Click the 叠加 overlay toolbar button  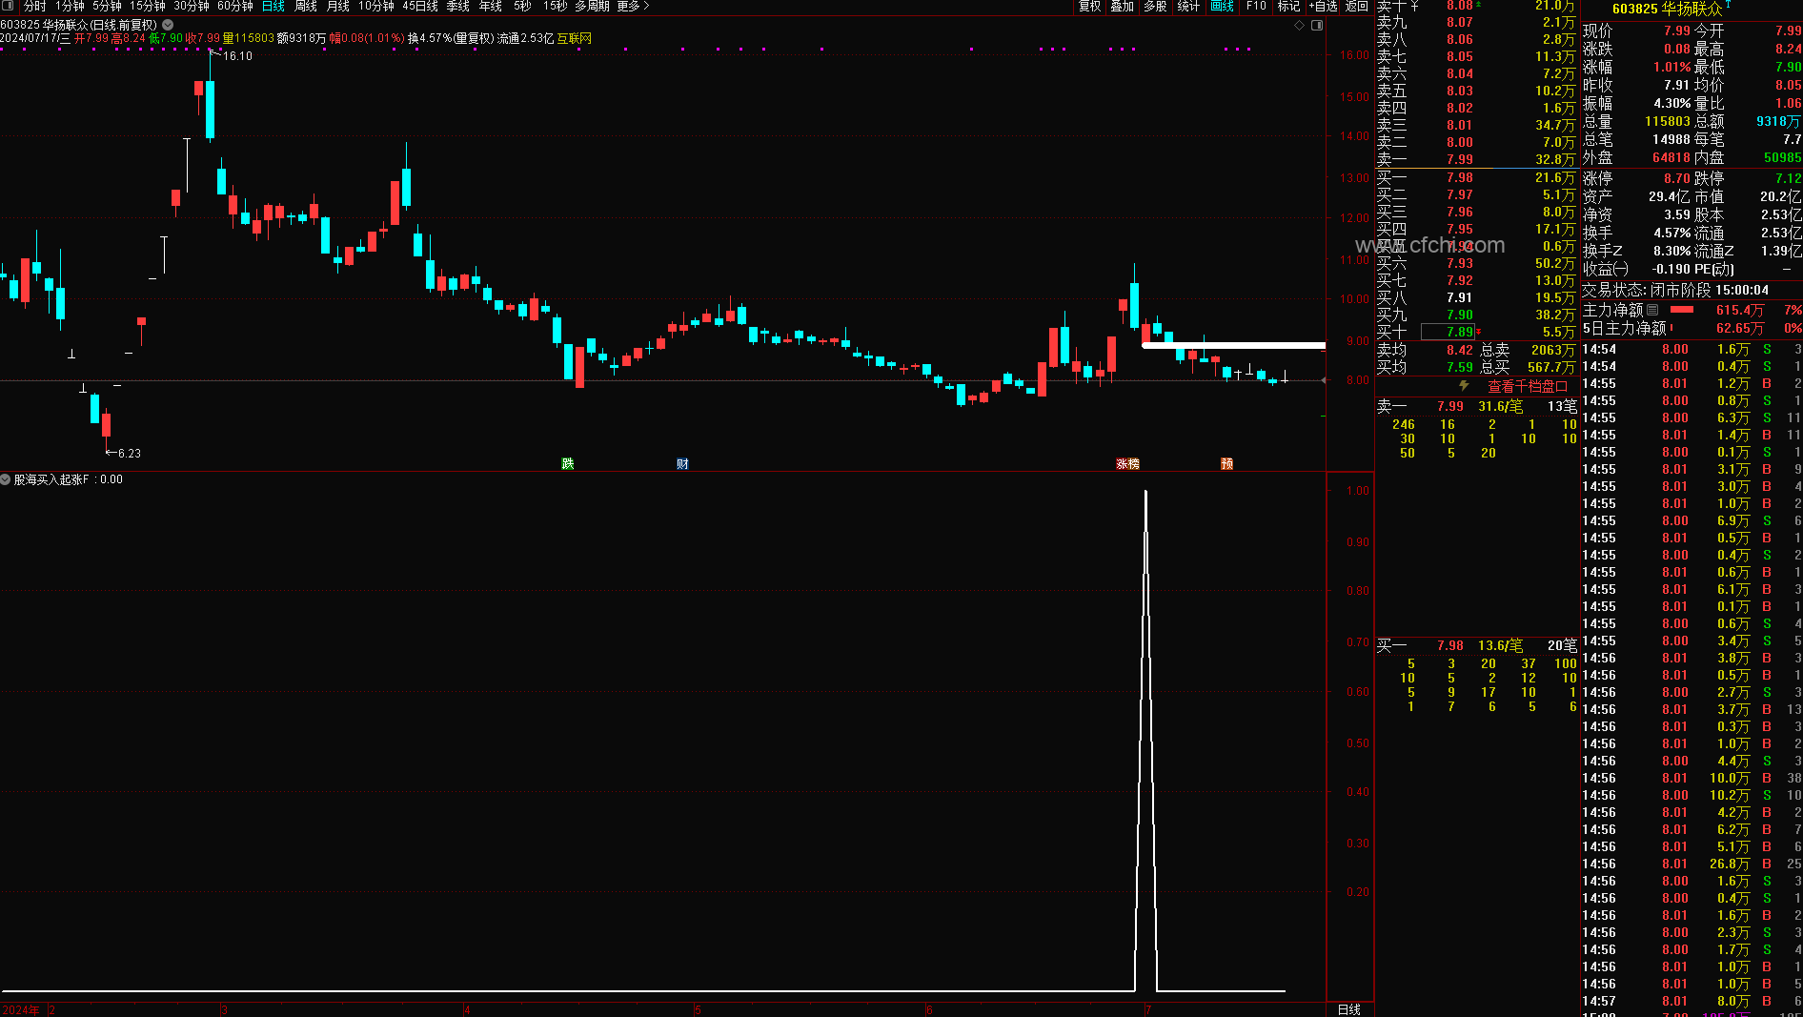coord(1123,6)
